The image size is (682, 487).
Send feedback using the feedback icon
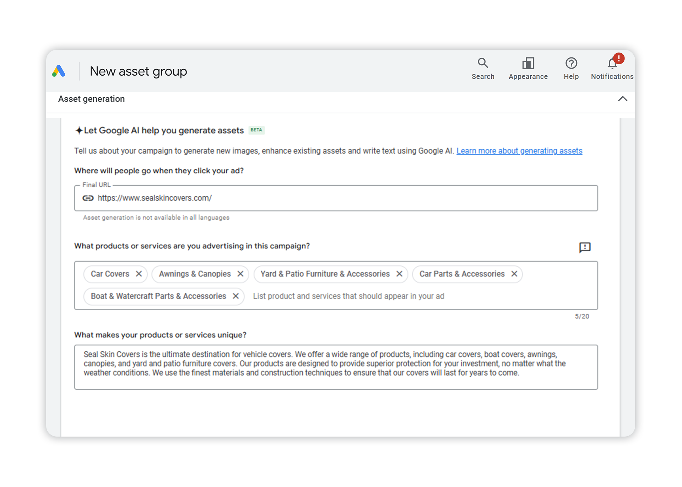(585, 247)
